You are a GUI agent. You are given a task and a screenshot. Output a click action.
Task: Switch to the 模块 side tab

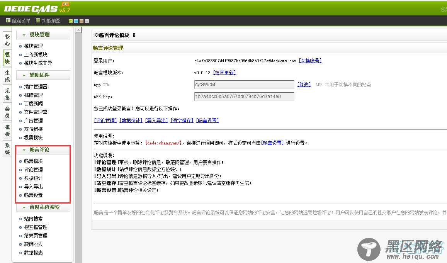pyautogui.click(x=7, y=58)
